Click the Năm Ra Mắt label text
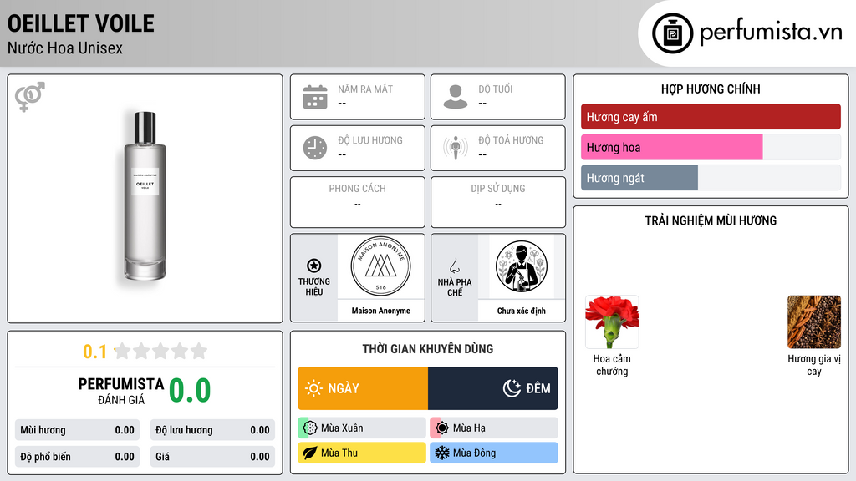This screenshot has width=856, height=481. click(365, 89)
